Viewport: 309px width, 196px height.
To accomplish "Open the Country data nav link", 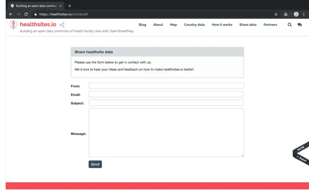I will (194, 25).
